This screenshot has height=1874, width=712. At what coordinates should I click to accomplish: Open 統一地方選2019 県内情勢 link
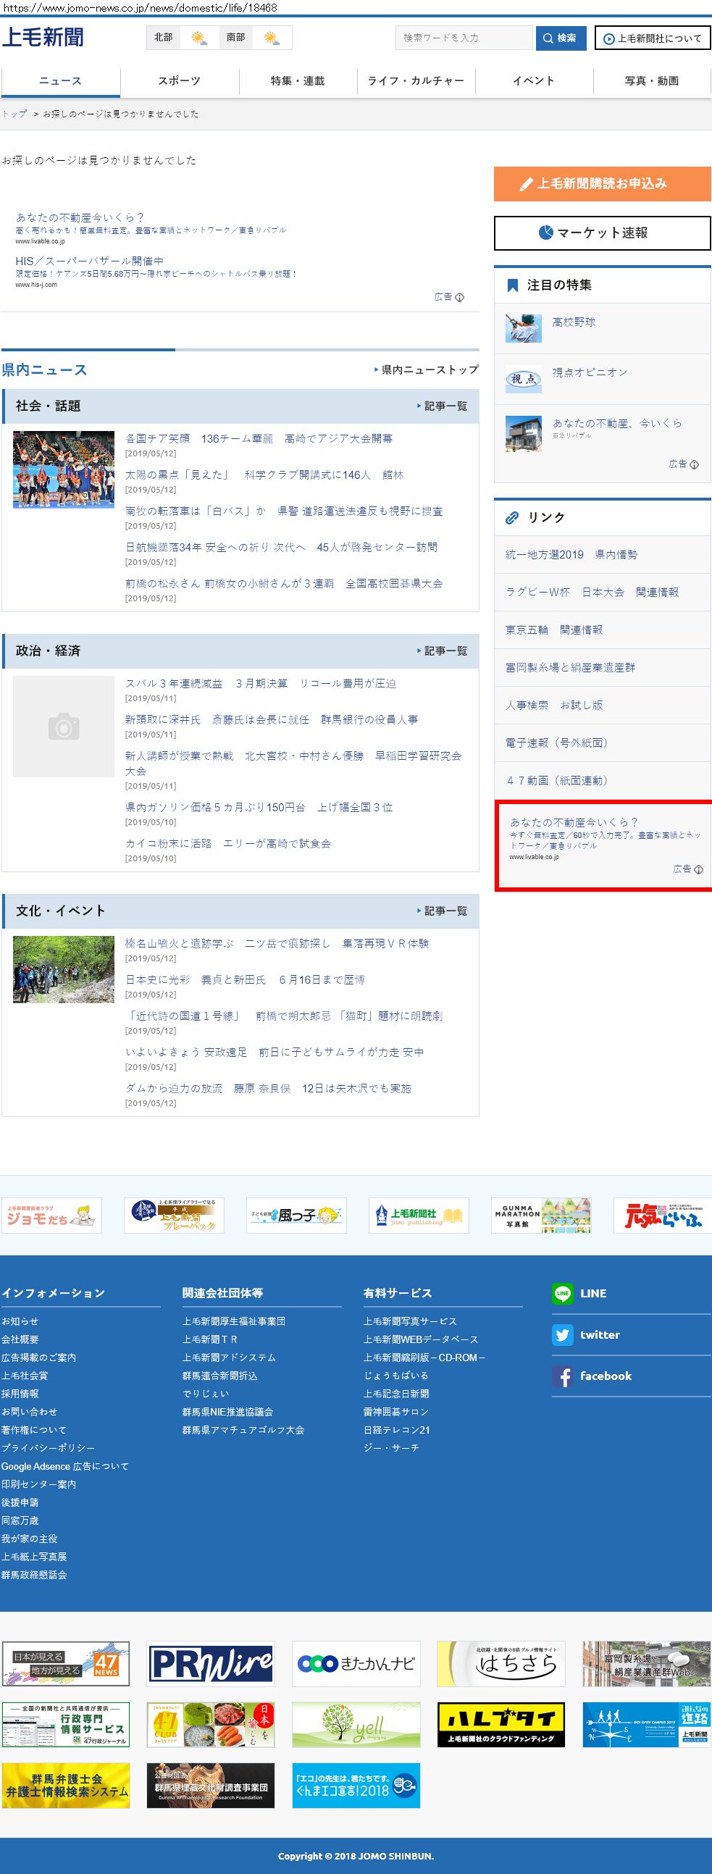coord(571,554)
